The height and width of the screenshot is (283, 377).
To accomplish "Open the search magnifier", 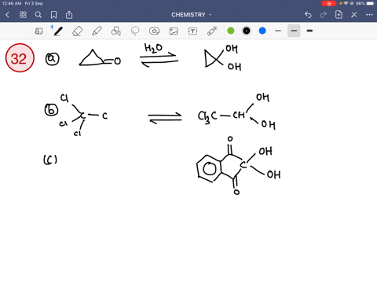I will [x=38, y=15].
